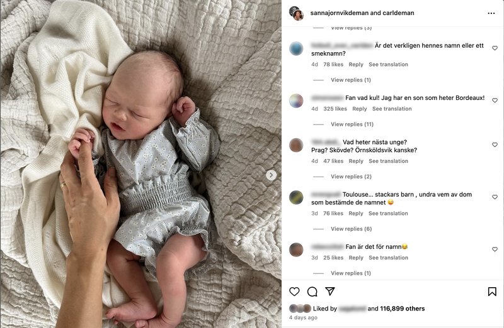Like the 'Är det verkligen hennes namn' comment

495,48
